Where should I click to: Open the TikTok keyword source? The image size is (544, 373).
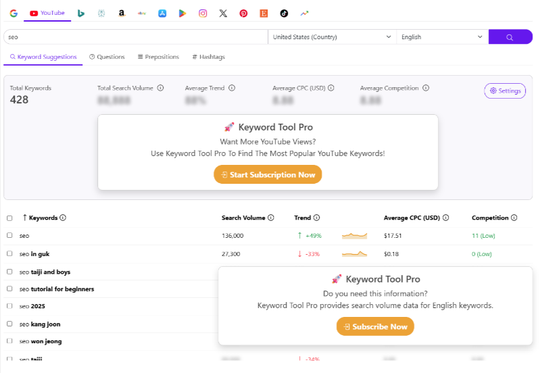[284, 14]
